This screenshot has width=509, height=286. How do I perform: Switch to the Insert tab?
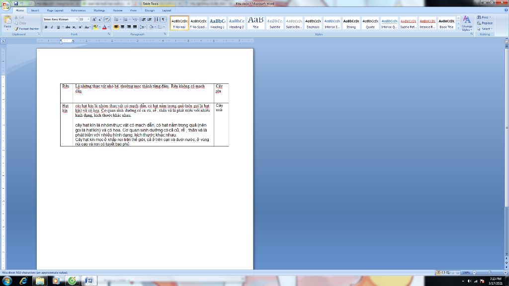coord(35,10)
